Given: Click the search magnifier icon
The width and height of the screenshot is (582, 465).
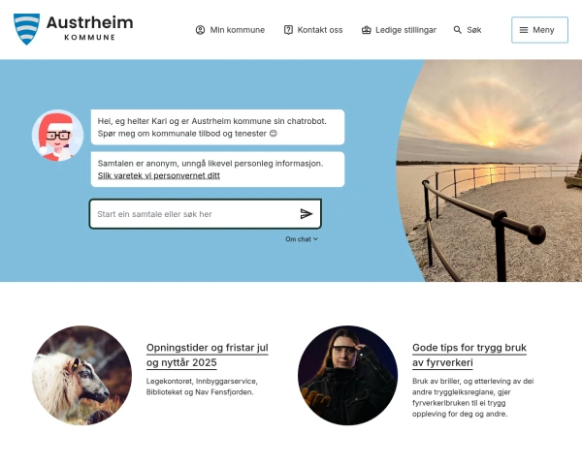Looking at the screenshot, I should pyautogui.click(x=458, y=30).
